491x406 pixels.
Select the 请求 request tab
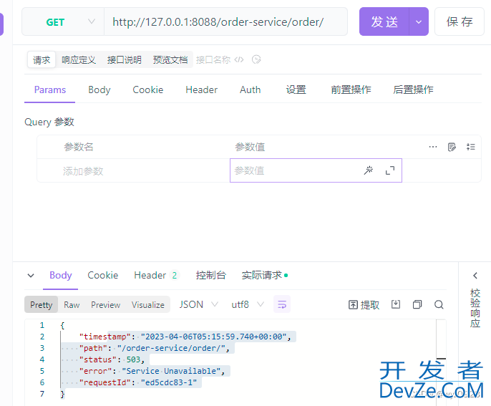pos(42,59)
